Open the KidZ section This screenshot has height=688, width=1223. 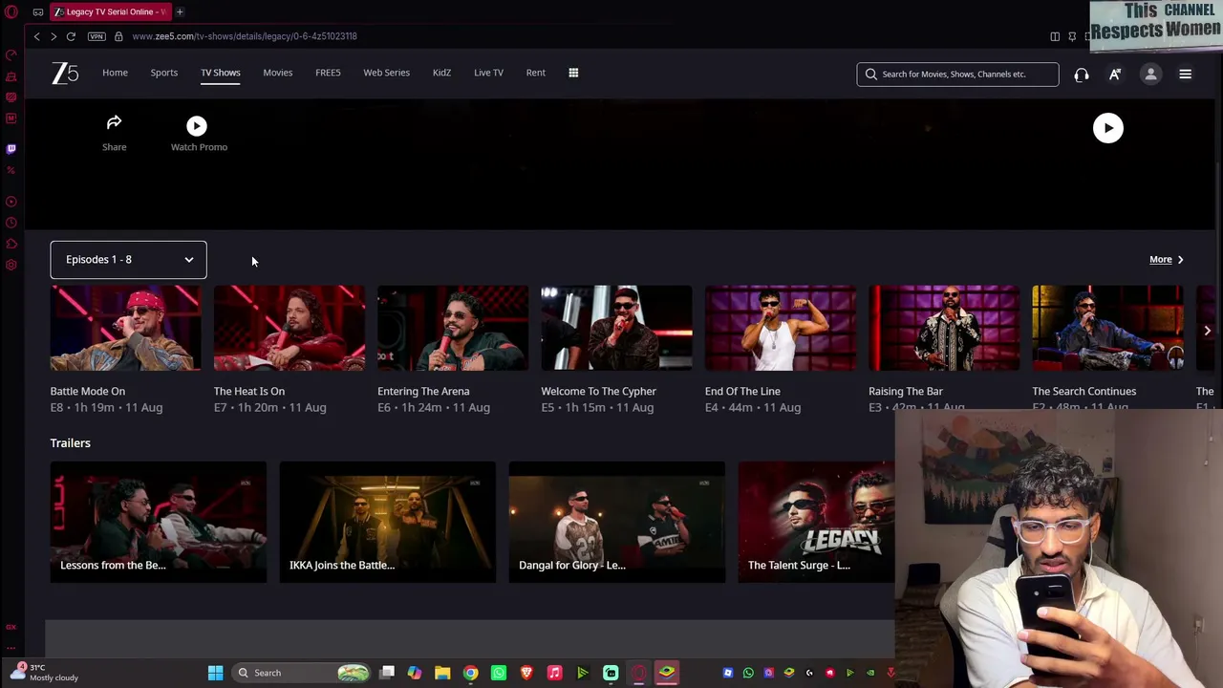point(441,73)
